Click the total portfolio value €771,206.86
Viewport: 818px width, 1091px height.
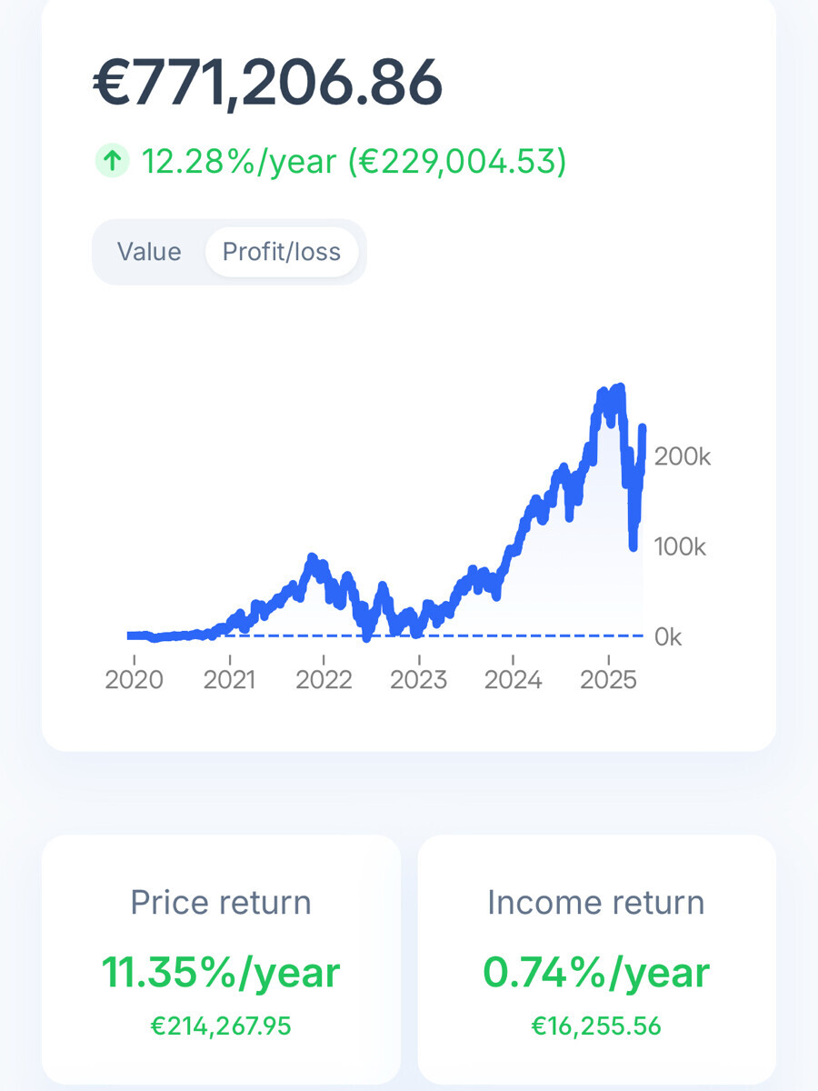268,84
